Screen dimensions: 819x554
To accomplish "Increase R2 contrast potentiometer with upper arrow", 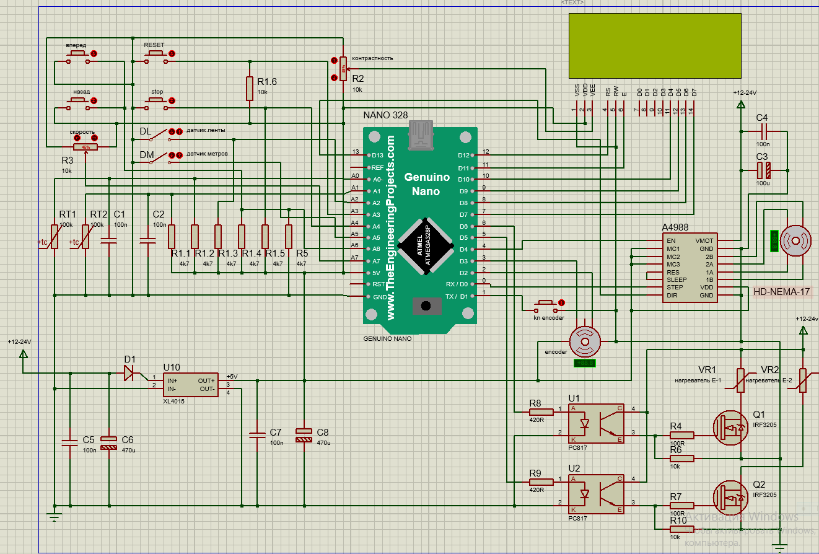I will 334,60.
